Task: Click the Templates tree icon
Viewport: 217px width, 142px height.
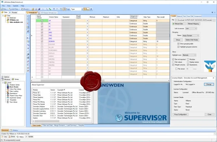Action: point(8,100)
